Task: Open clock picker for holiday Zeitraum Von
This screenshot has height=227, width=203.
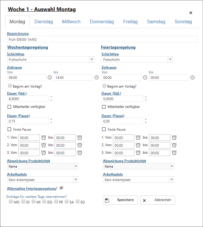Action: point(145,77)
